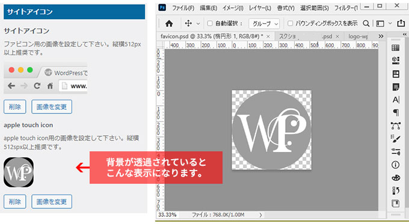Click the ファイル：768.0K/1.00M status text

(x=218, y=215)
